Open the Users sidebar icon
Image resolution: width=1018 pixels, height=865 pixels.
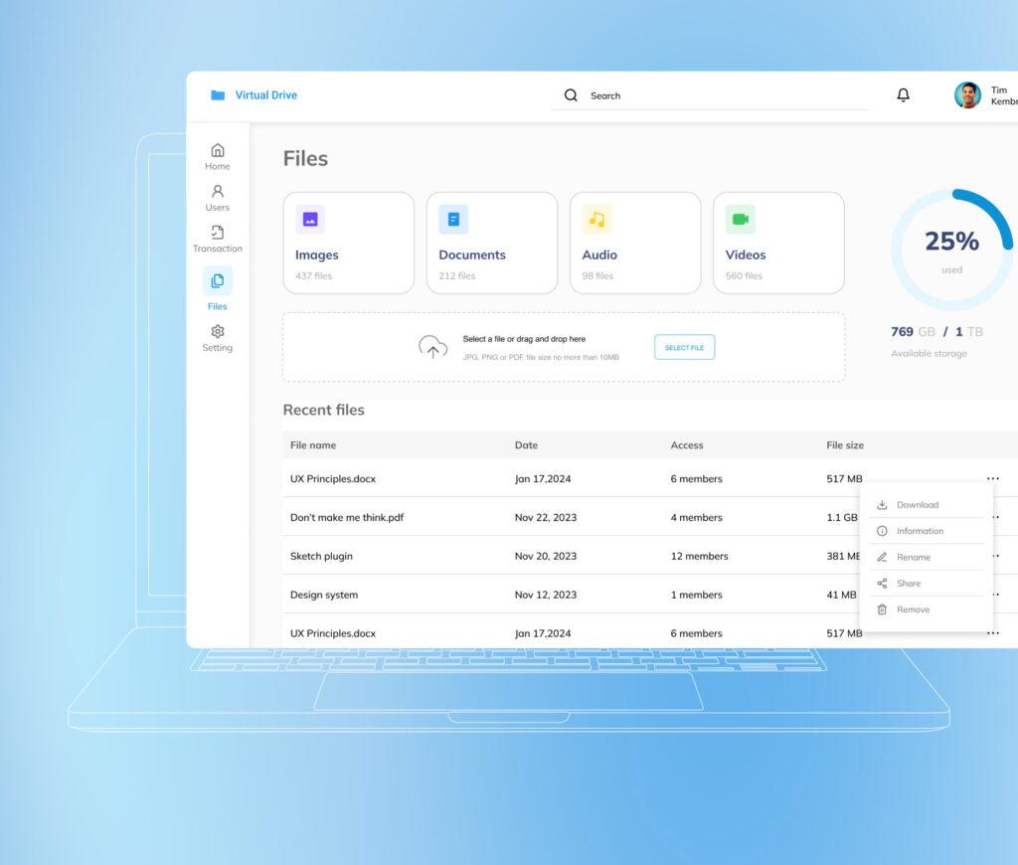pyautogui.click(x=217, y=192)
